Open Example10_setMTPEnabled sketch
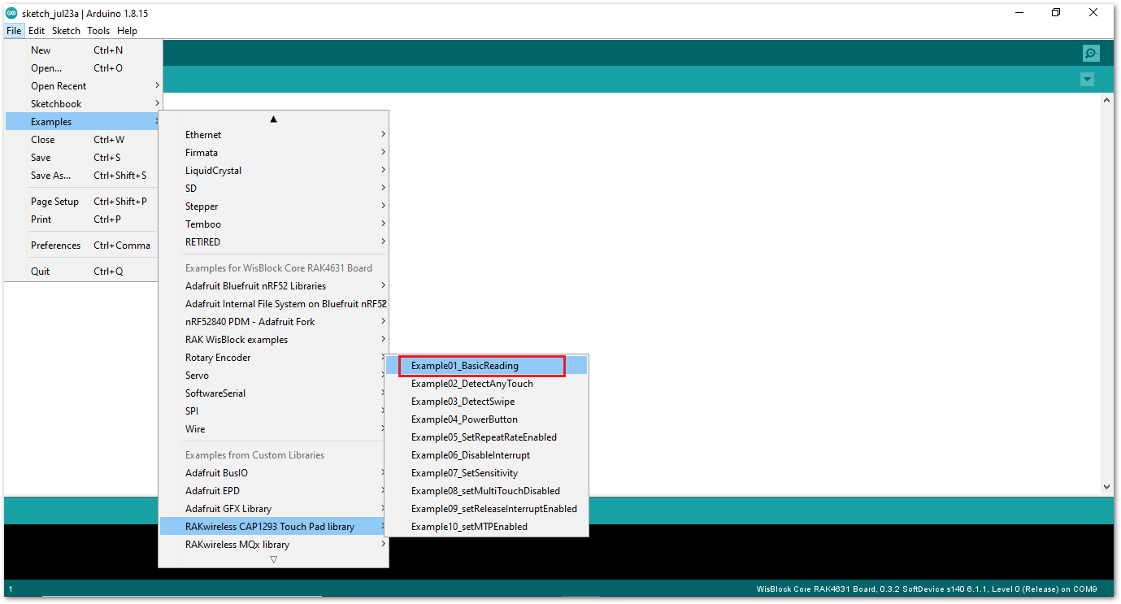The height and width of the screenshot is (604, 1121). coord(486,527)
